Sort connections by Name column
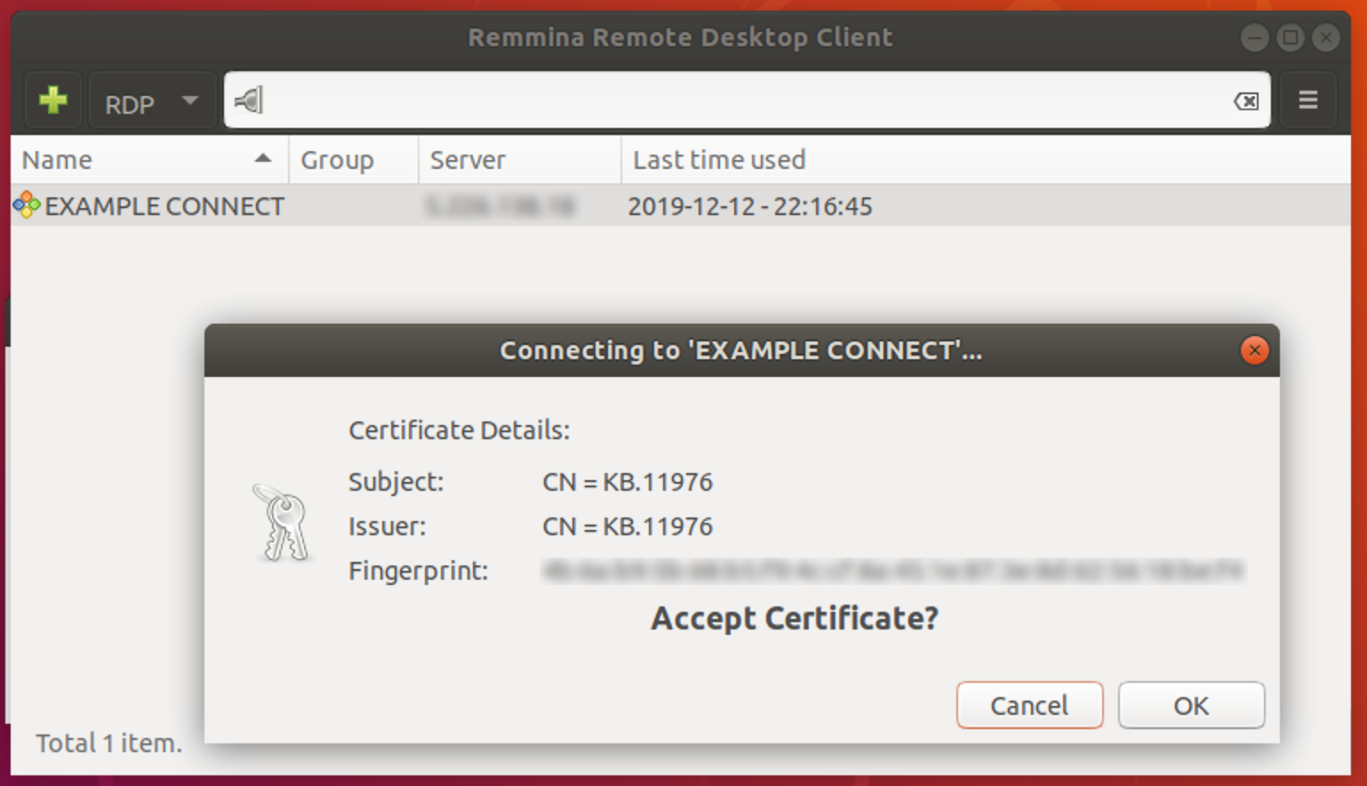Viewport: 1367px width, 786px height. tap(149, 160)
